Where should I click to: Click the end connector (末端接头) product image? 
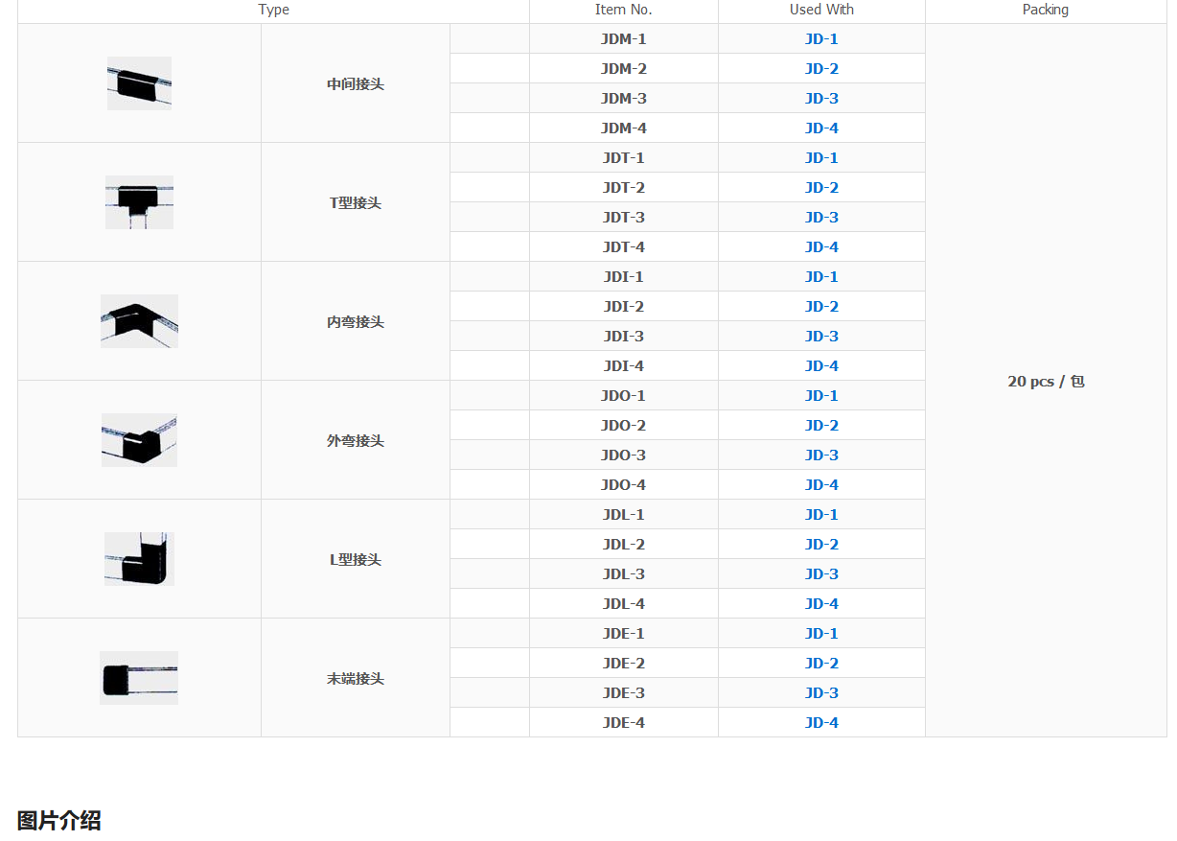(x=139, y=678)
